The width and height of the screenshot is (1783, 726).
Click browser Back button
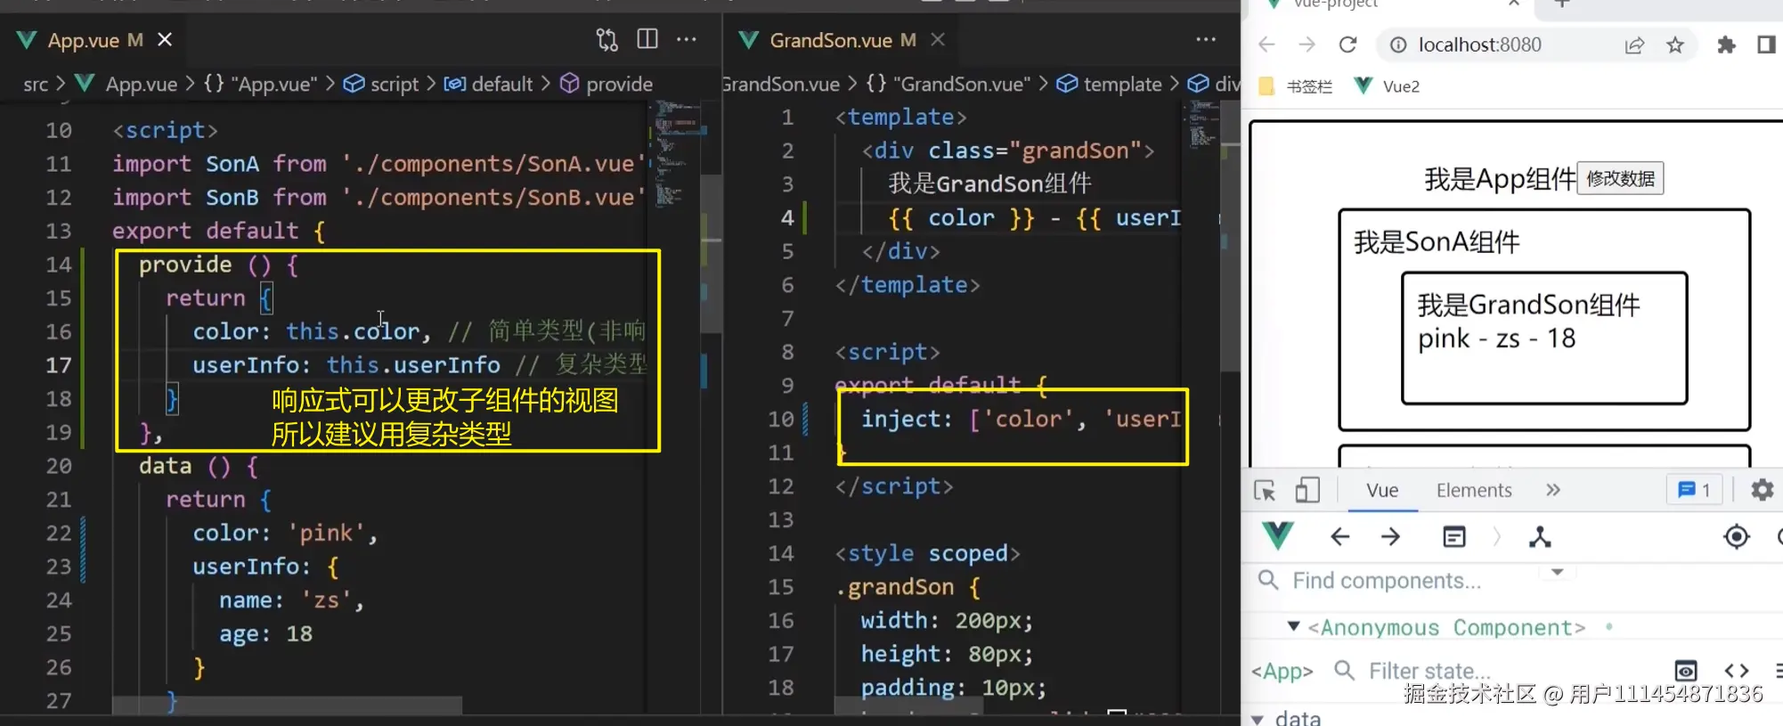coord(1266,45)
